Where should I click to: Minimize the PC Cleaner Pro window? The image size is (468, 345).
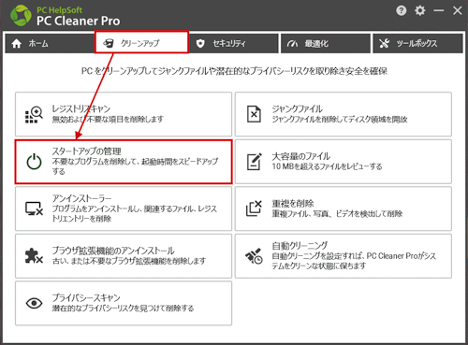coord(438,11)
